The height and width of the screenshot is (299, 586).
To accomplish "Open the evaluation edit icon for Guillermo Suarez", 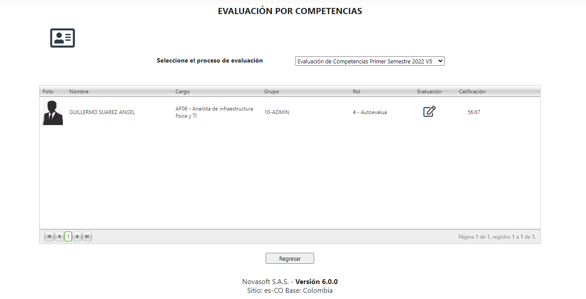I will coord(429,111).
